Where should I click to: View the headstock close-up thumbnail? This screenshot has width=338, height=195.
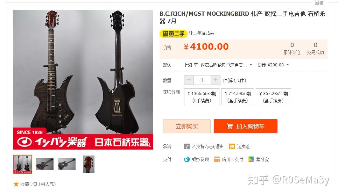89,164
